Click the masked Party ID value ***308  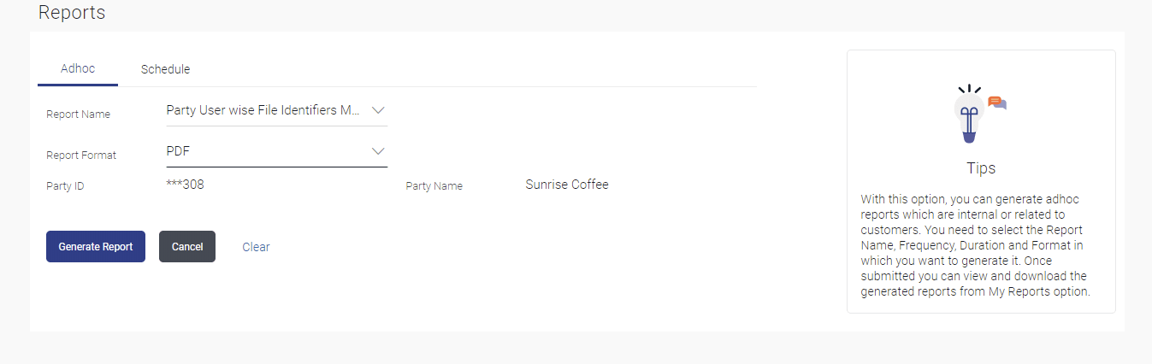[185, 185]
